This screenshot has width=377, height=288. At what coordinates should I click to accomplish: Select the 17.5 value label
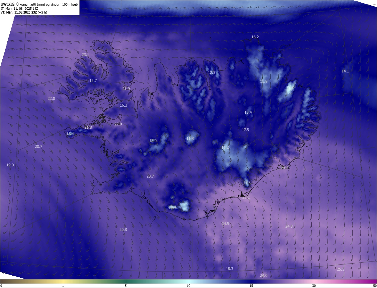pyautogui.click(x=245, y=130)
